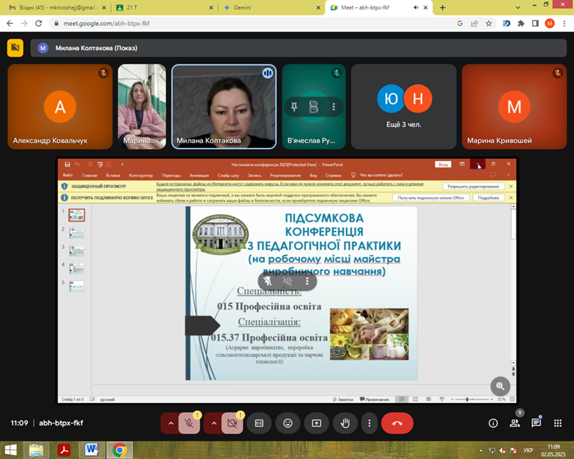Expand video settings chevron

[x=213, y=423]
